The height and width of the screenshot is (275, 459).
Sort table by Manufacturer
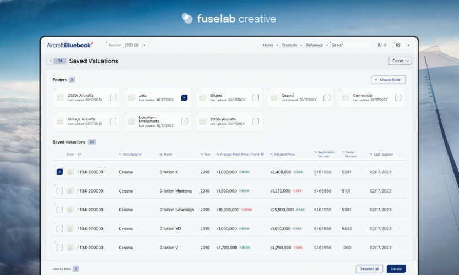130,155
